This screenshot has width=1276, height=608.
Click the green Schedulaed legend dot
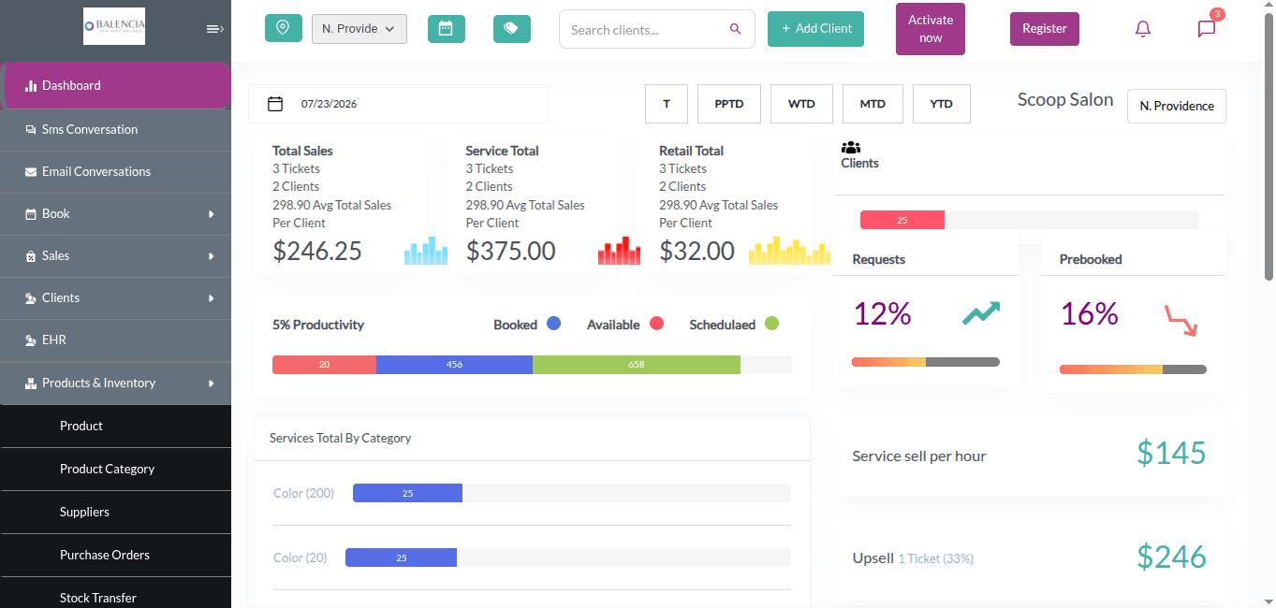pyautogui.click(x=771, y=324)
